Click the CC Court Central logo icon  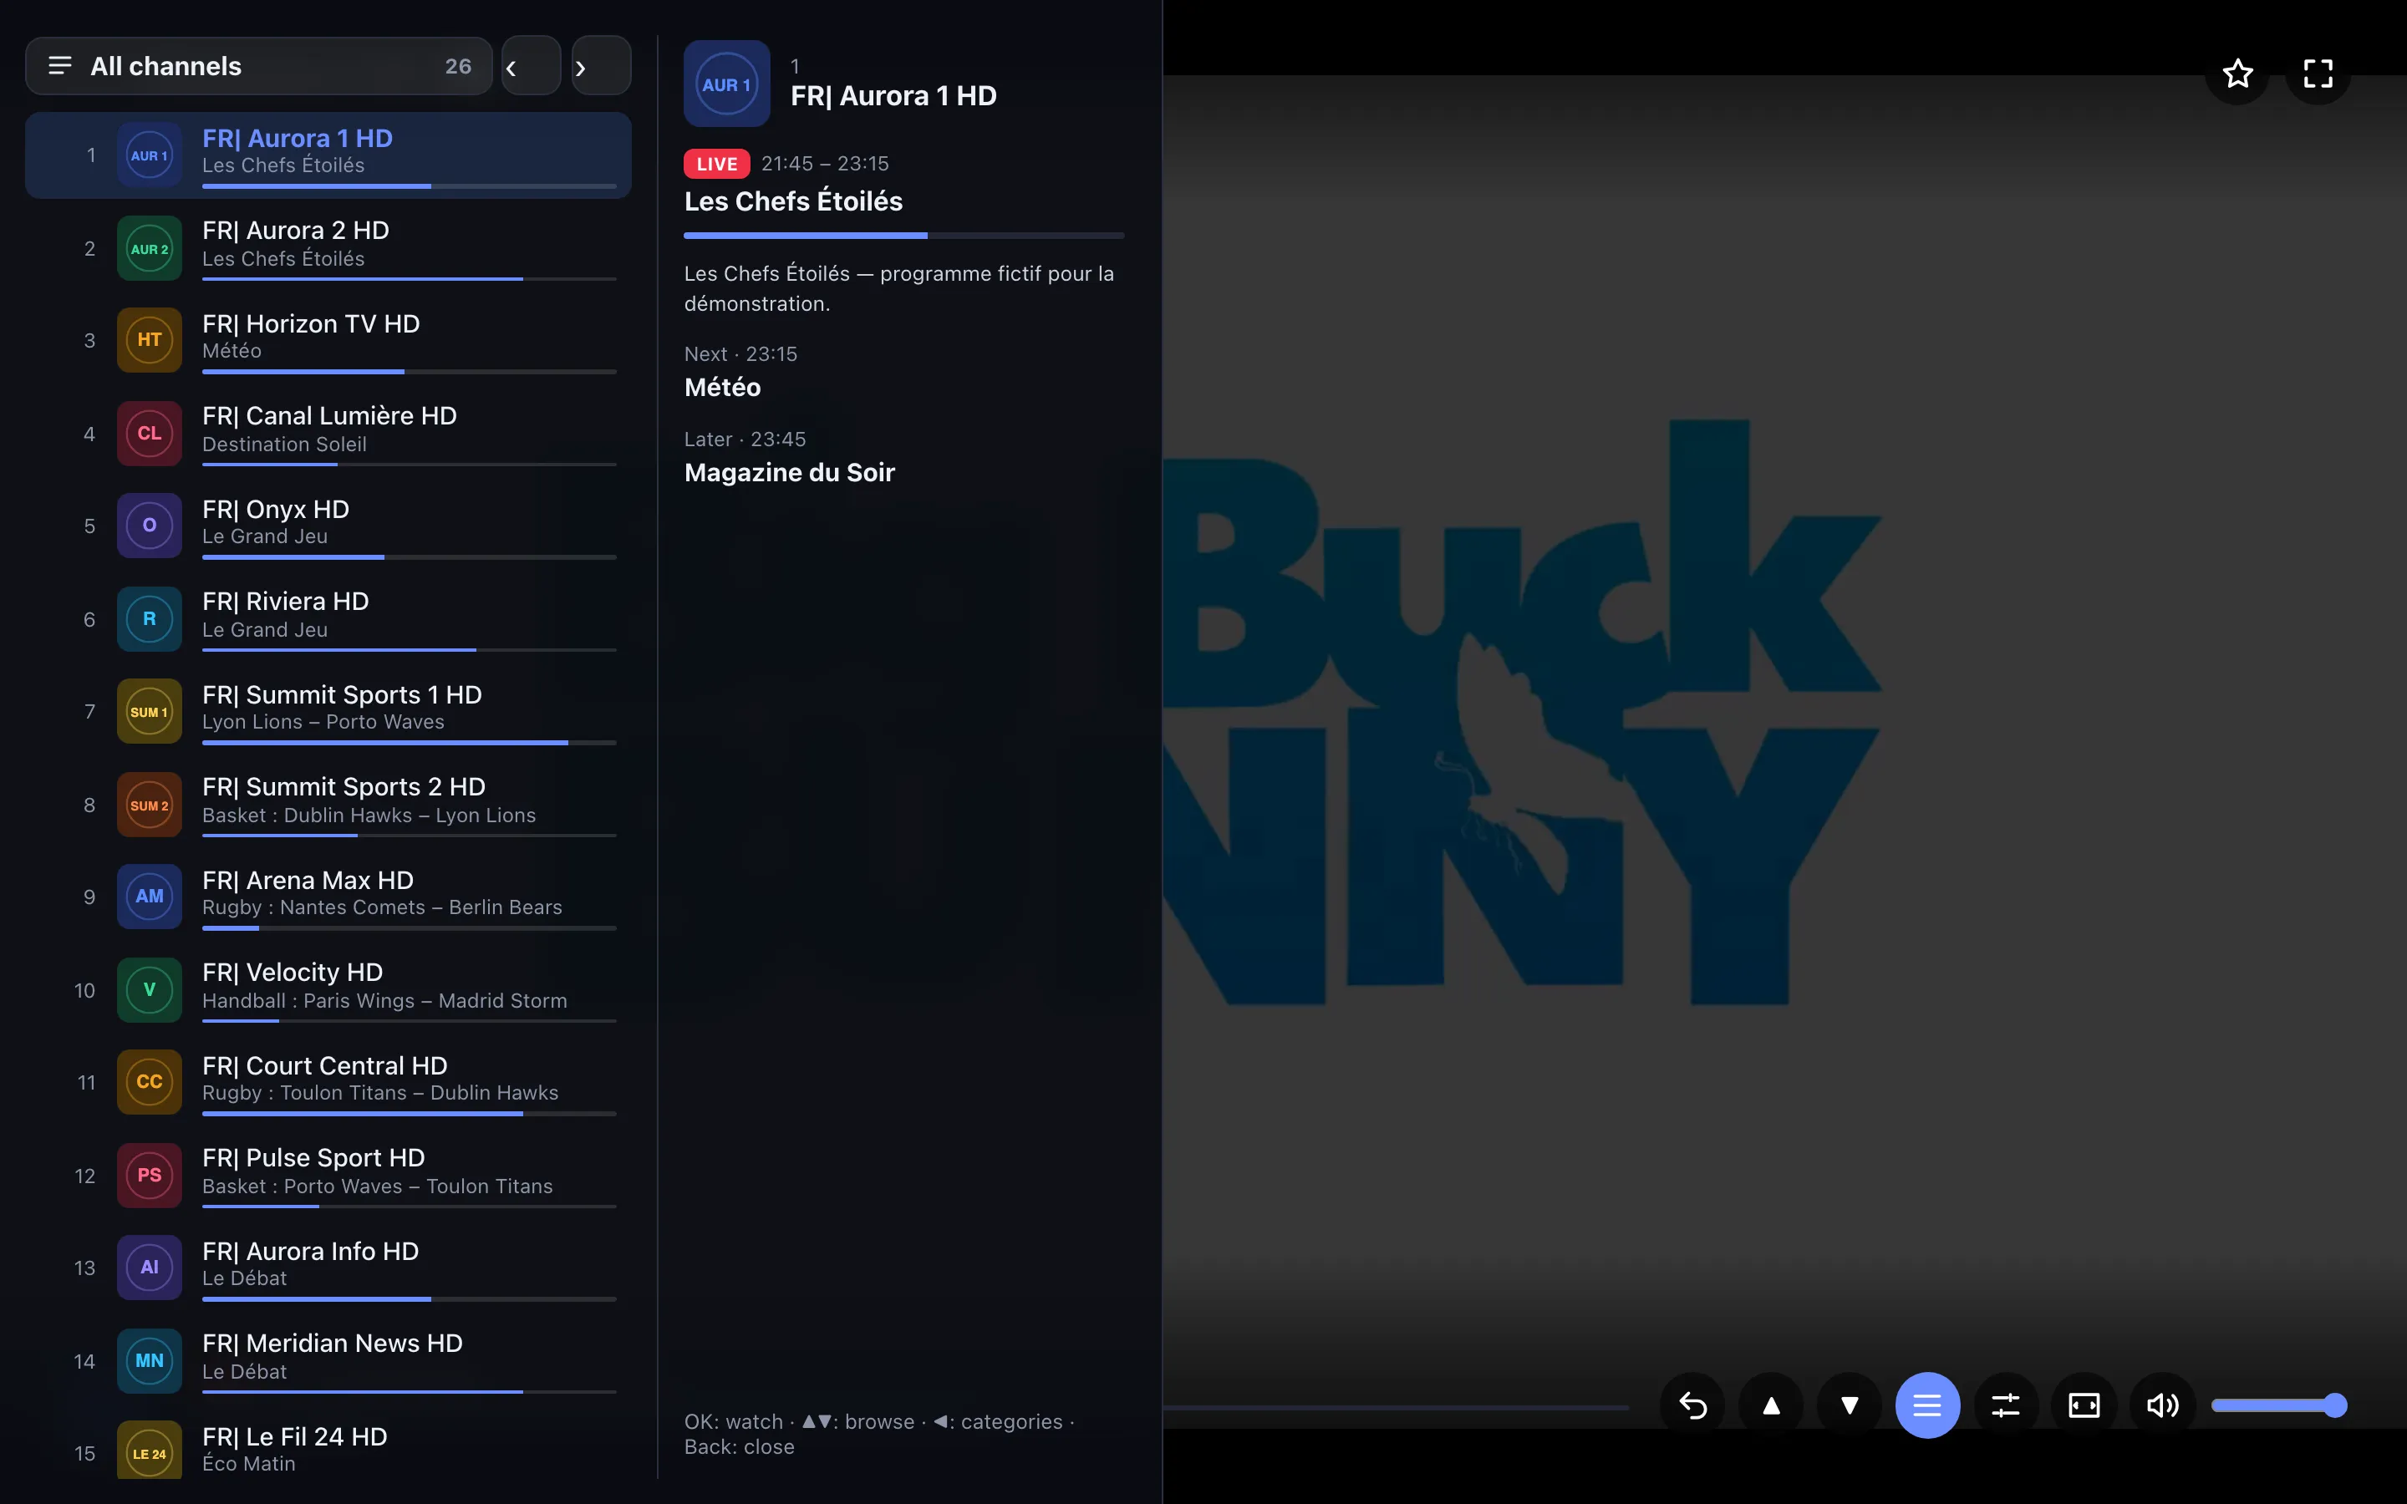click(150, 1082)
